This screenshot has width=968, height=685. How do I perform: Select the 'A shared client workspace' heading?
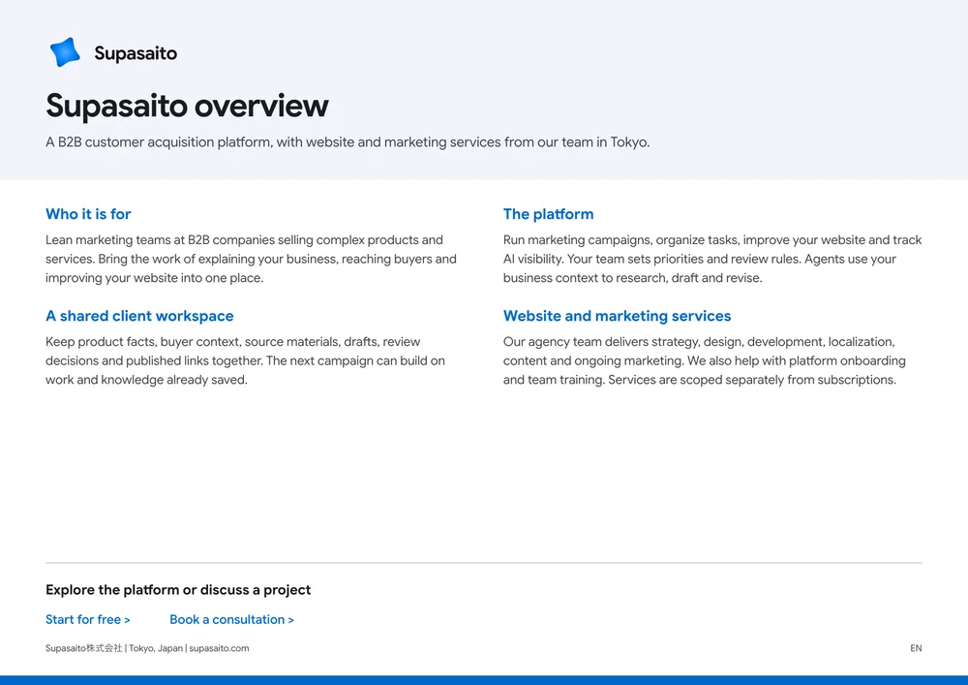[x=139, y=316]
